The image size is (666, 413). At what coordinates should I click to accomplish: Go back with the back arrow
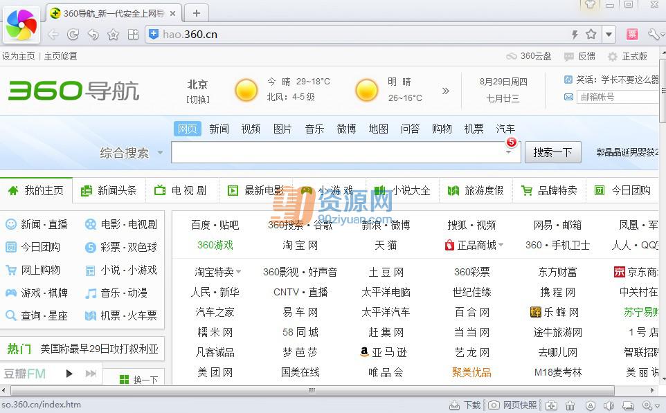point(53,35)
